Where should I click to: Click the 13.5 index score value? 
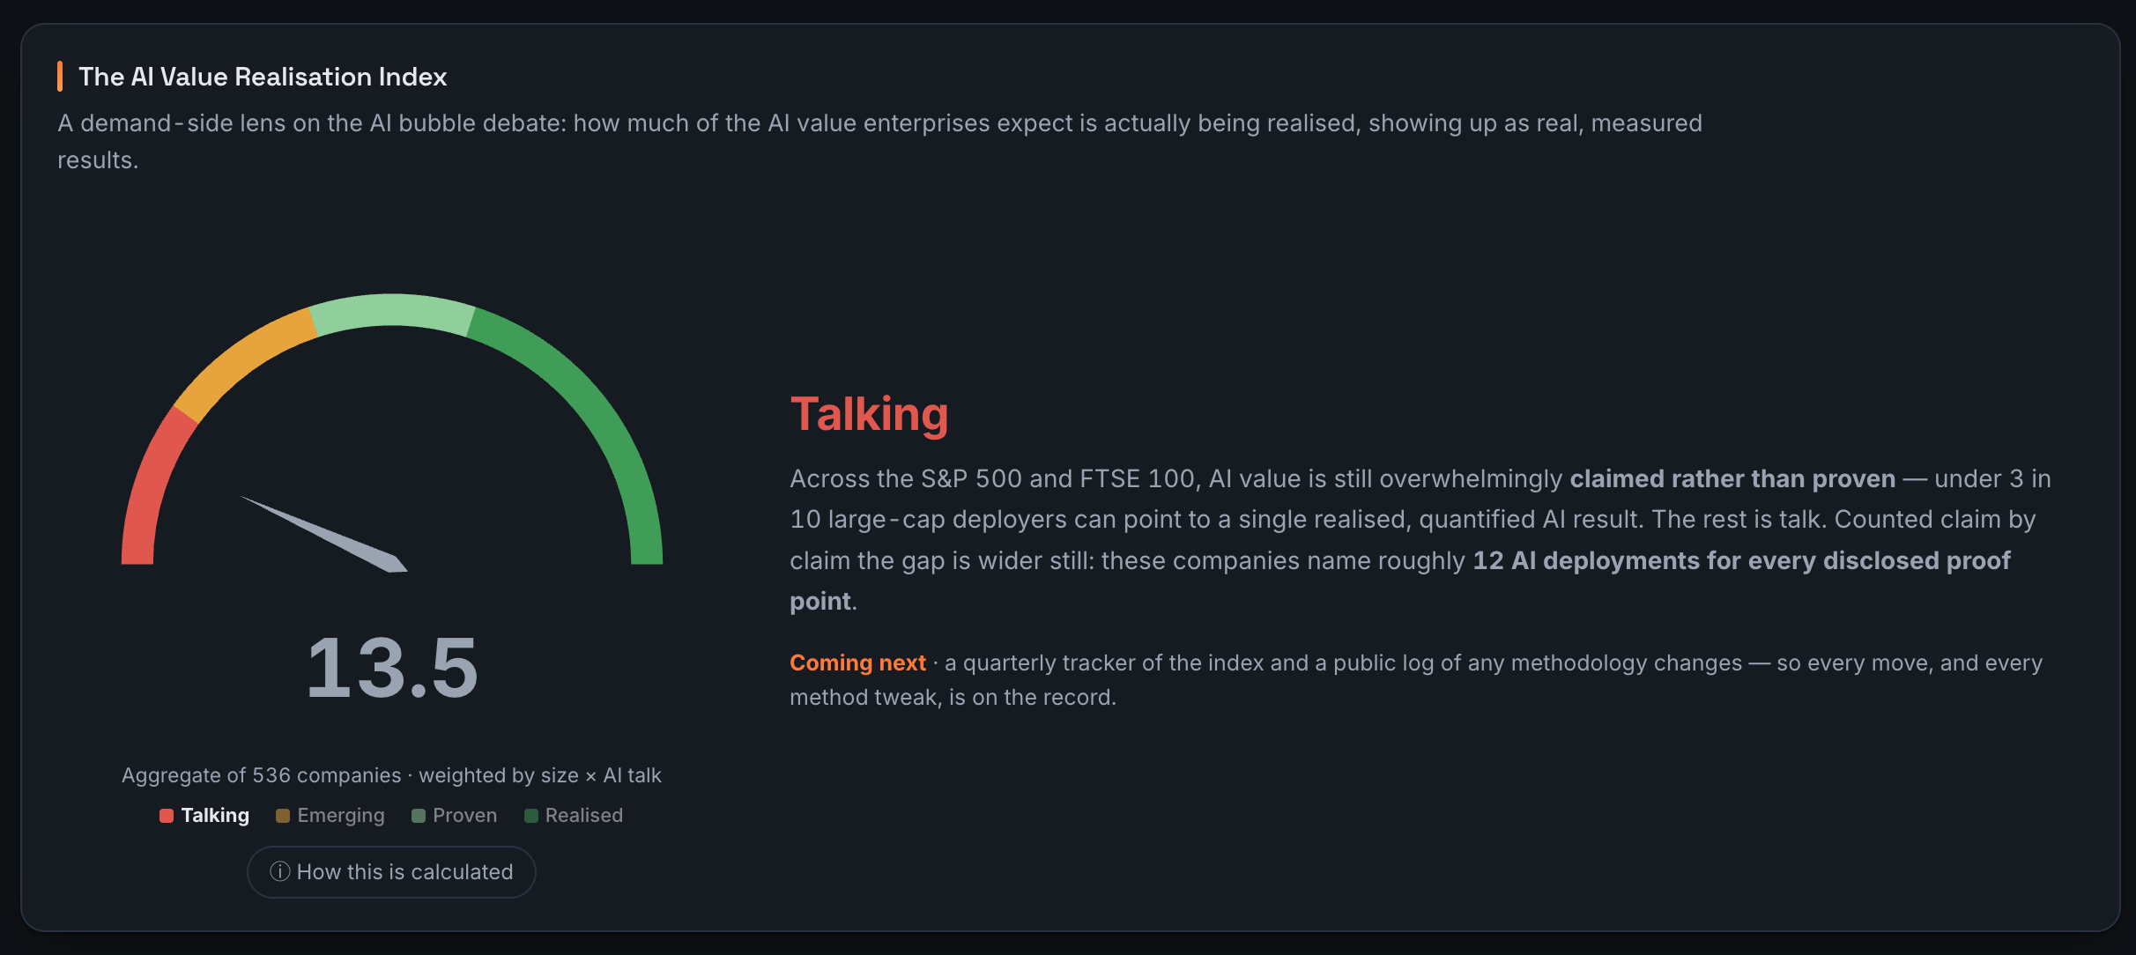click(392, 668)
